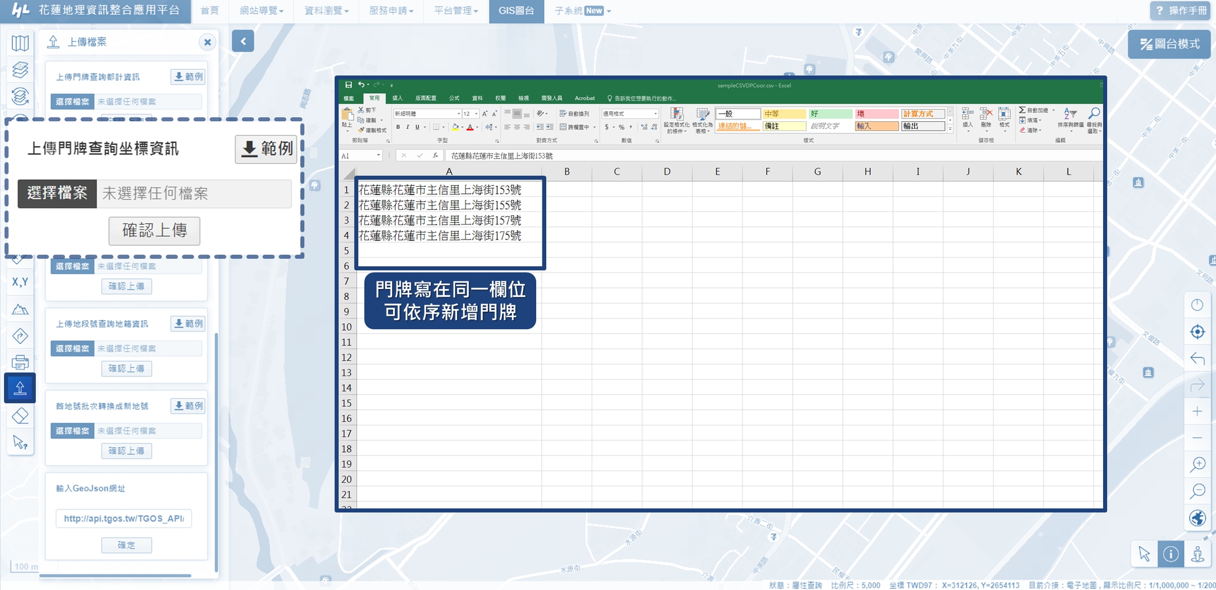
Task: Collapse the side panel with arrow
Action: tap(243, 41)
